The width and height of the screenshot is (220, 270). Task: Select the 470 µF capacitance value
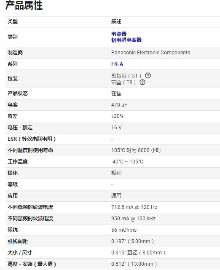[119, 105]
